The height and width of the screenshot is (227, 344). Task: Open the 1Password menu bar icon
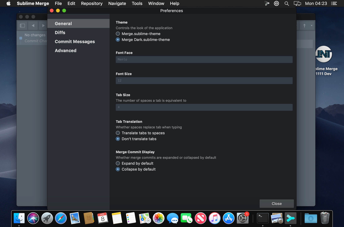tap(276, 4)
